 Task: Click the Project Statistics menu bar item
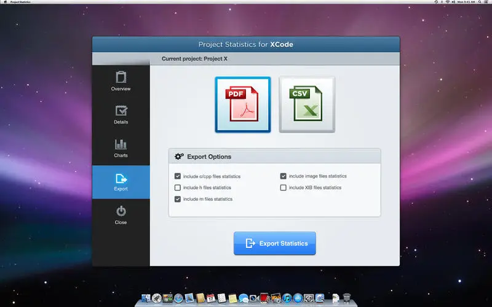[20, 2]
